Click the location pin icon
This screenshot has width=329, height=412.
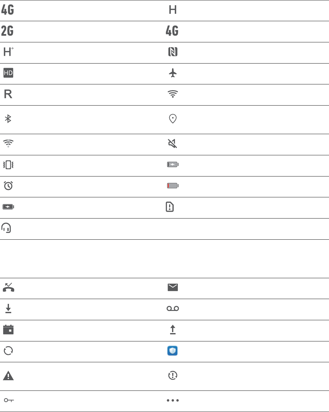coord(173,119)
